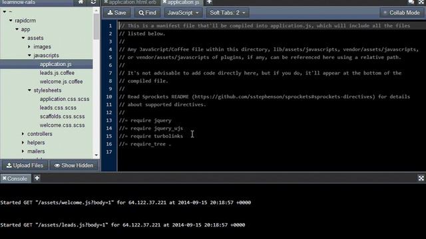Select the Console tab
This screenshot has height=239, width=426.
[x=17, y=179]
